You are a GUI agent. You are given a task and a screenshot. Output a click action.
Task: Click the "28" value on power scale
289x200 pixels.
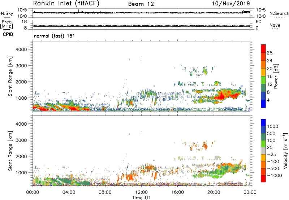click(269, 53)
